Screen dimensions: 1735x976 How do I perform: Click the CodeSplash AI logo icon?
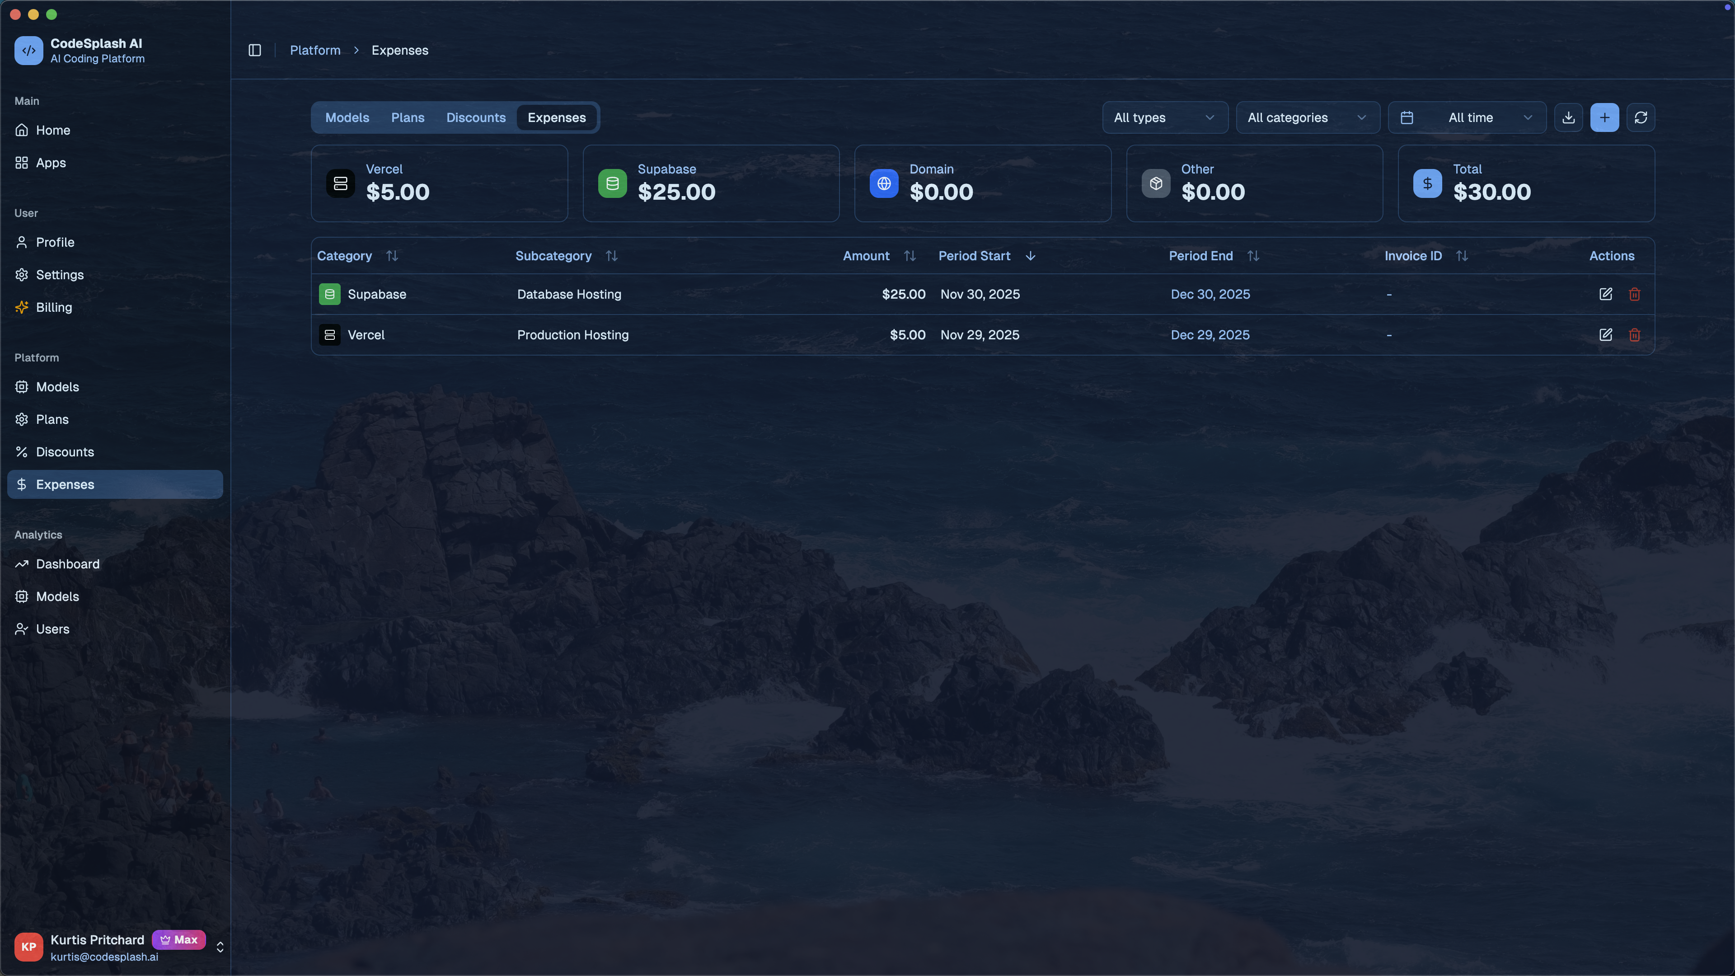(28, 51)
